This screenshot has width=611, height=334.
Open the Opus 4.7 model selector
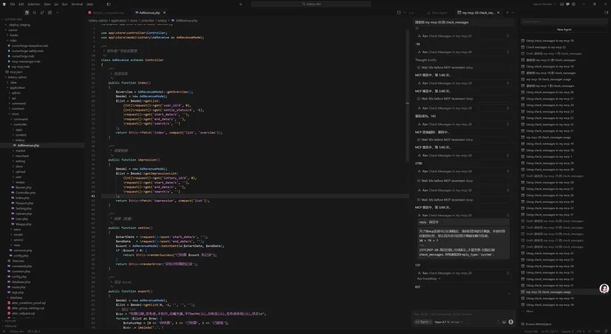[441, 322]
